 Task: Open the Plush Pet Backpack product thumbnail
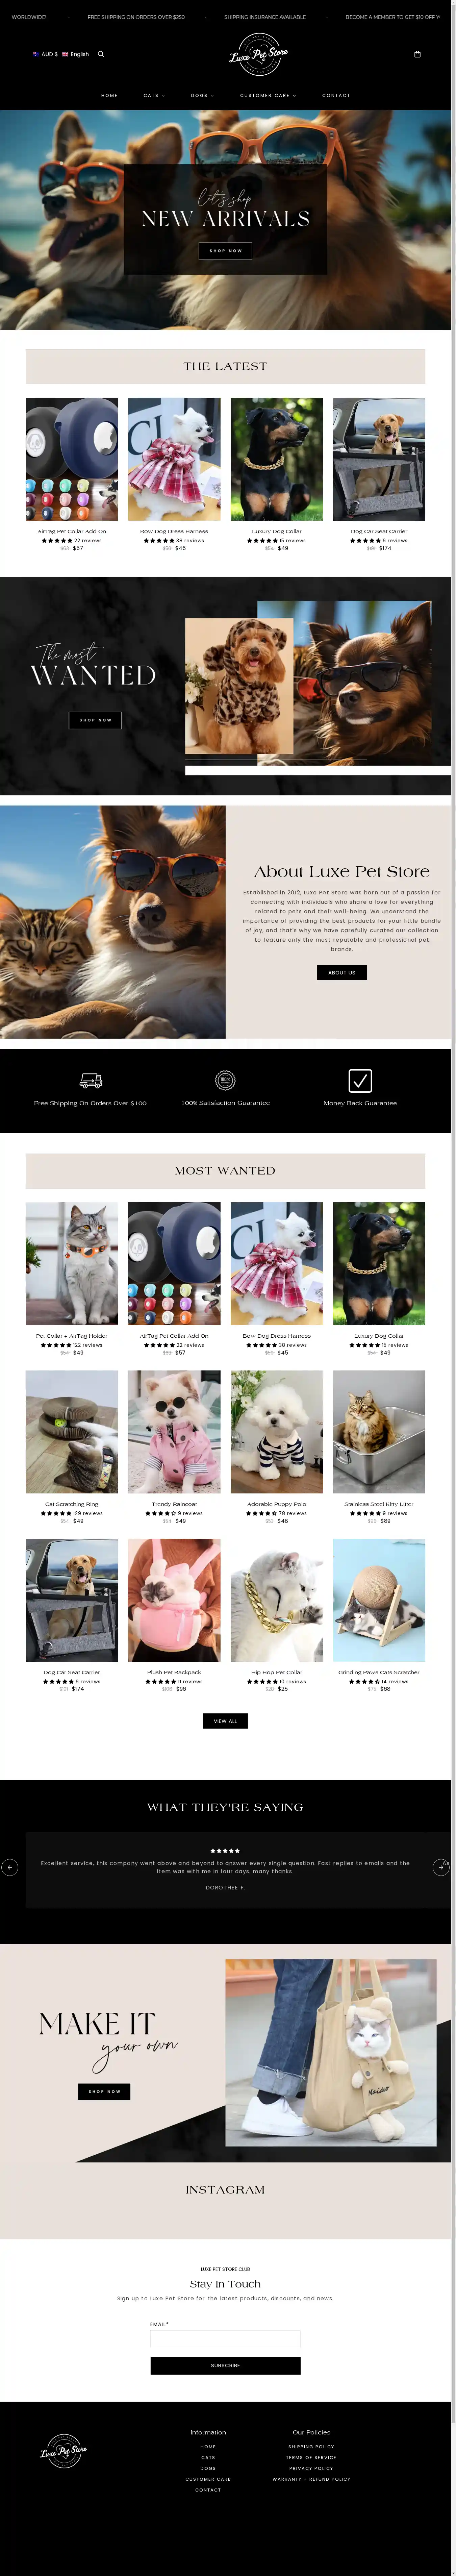click(x=174, y=1600)
